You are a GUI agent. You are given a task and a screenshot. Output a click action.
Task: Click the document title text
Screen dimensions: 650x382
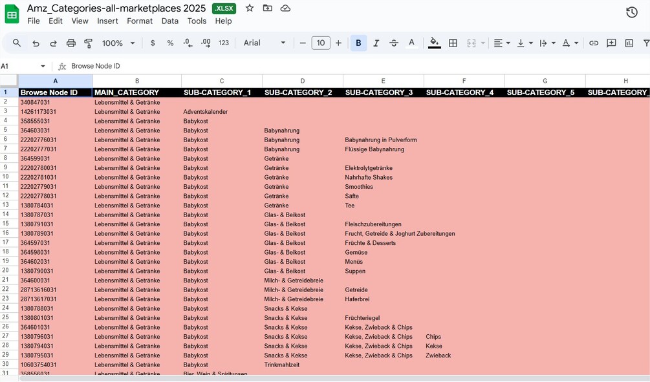click(x=116, y=8)
